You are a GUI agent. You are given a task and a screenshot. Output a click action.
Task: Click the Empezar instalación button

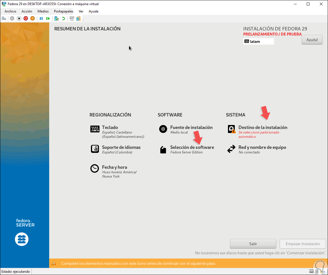[x=302, y=244]
